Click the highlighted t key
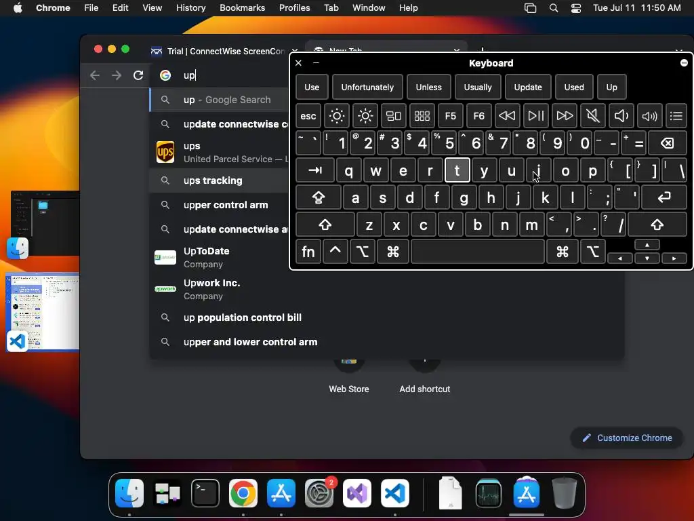Viewport: 694px width, 521px height. coord(457,170)
